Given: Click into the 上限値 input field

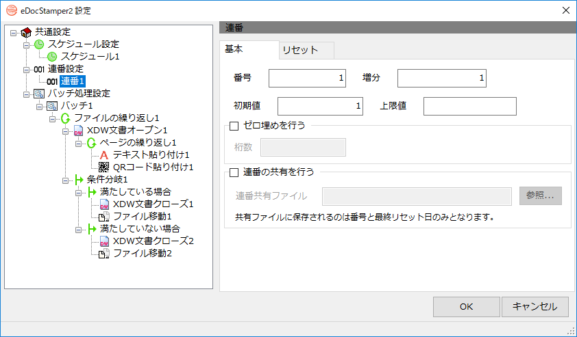Looking at the screenshot, I should [470, 106].
